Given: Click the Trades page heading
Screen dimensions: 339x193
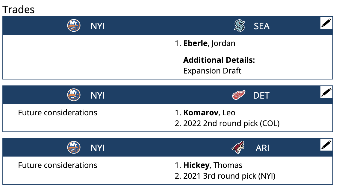Looking at the screenshot, I should pos(19,9).
